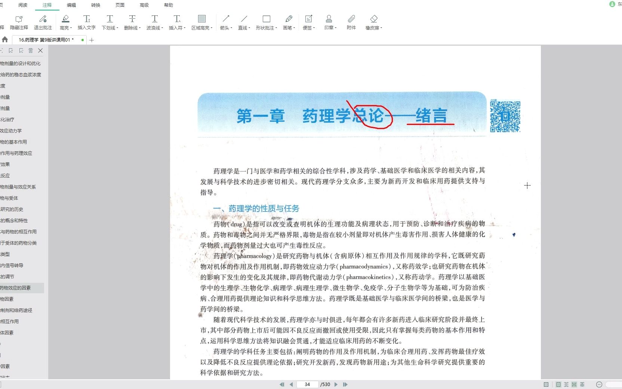The image size is (622, 389).
Task: Open the 转换 menu tab
Action: pyautogui.click(x=96, y=5)
